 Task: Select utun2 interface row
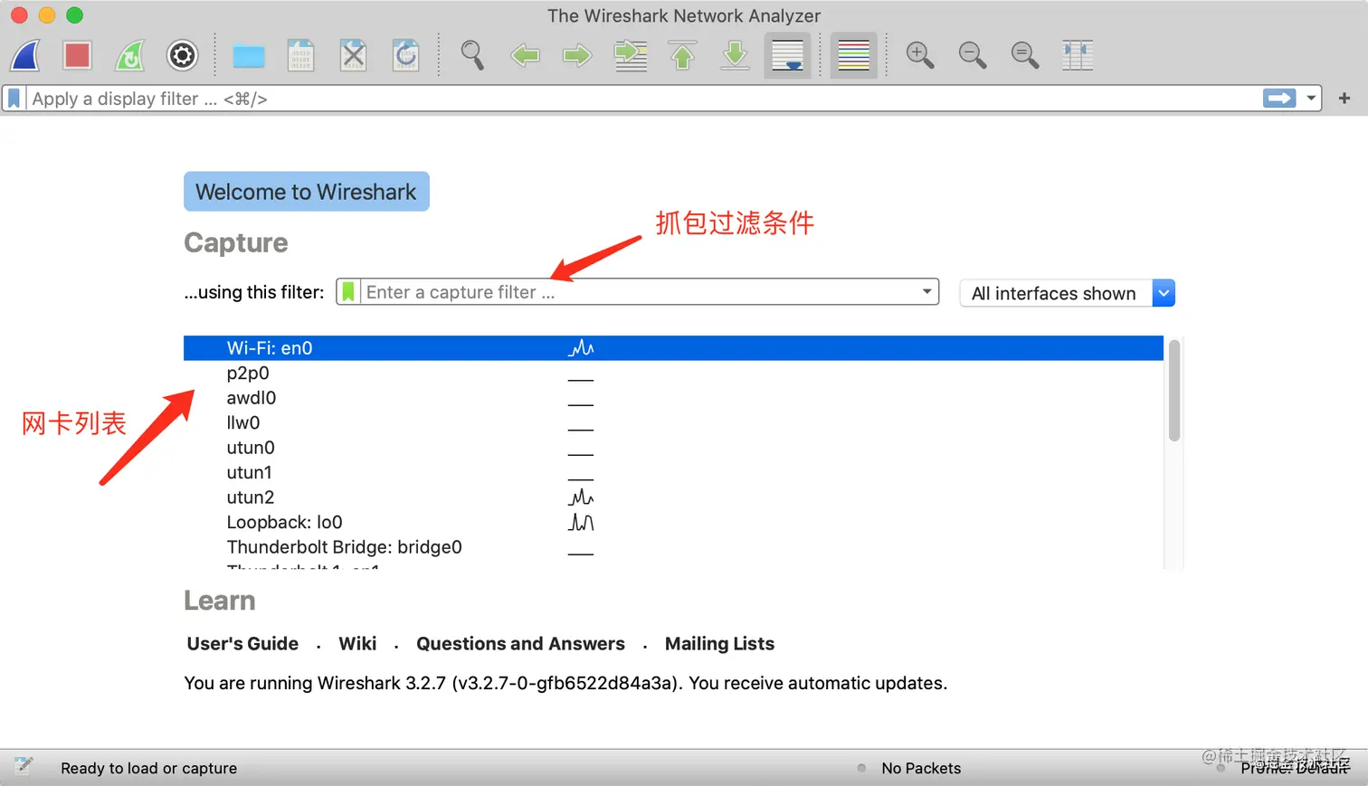pyautogui.click(x=673, y=497)
